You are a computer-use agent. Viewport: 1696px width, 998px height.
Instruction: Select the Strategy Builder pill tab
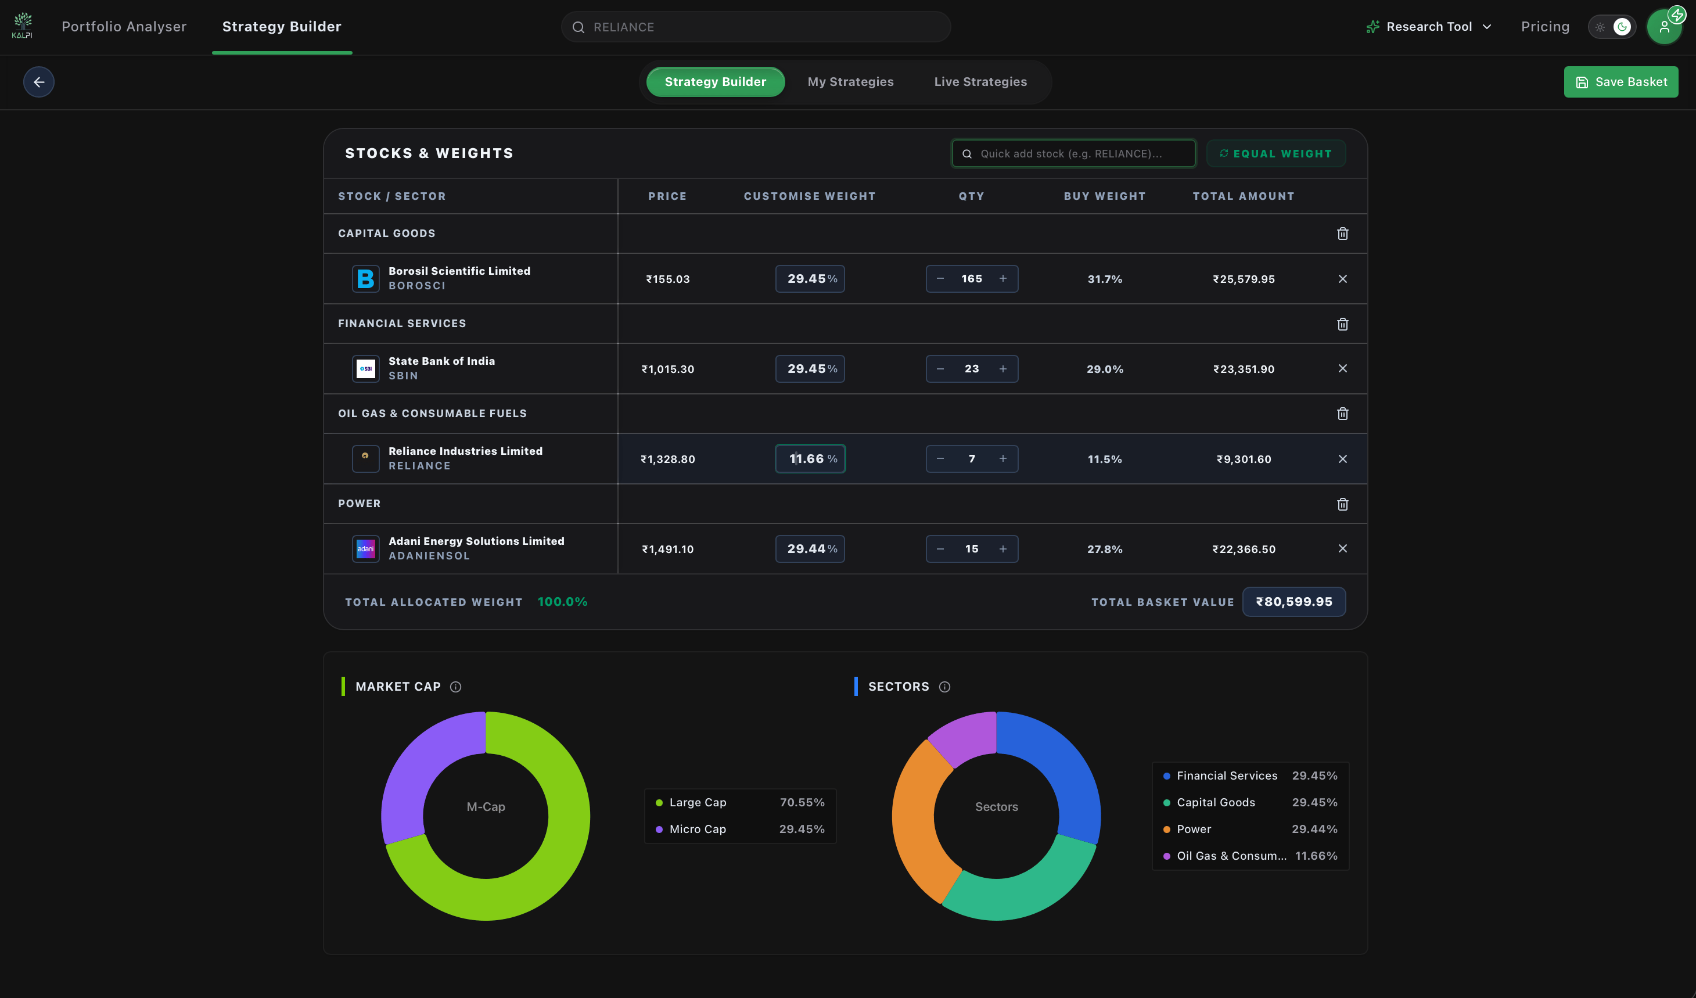[x=715, y=82]
